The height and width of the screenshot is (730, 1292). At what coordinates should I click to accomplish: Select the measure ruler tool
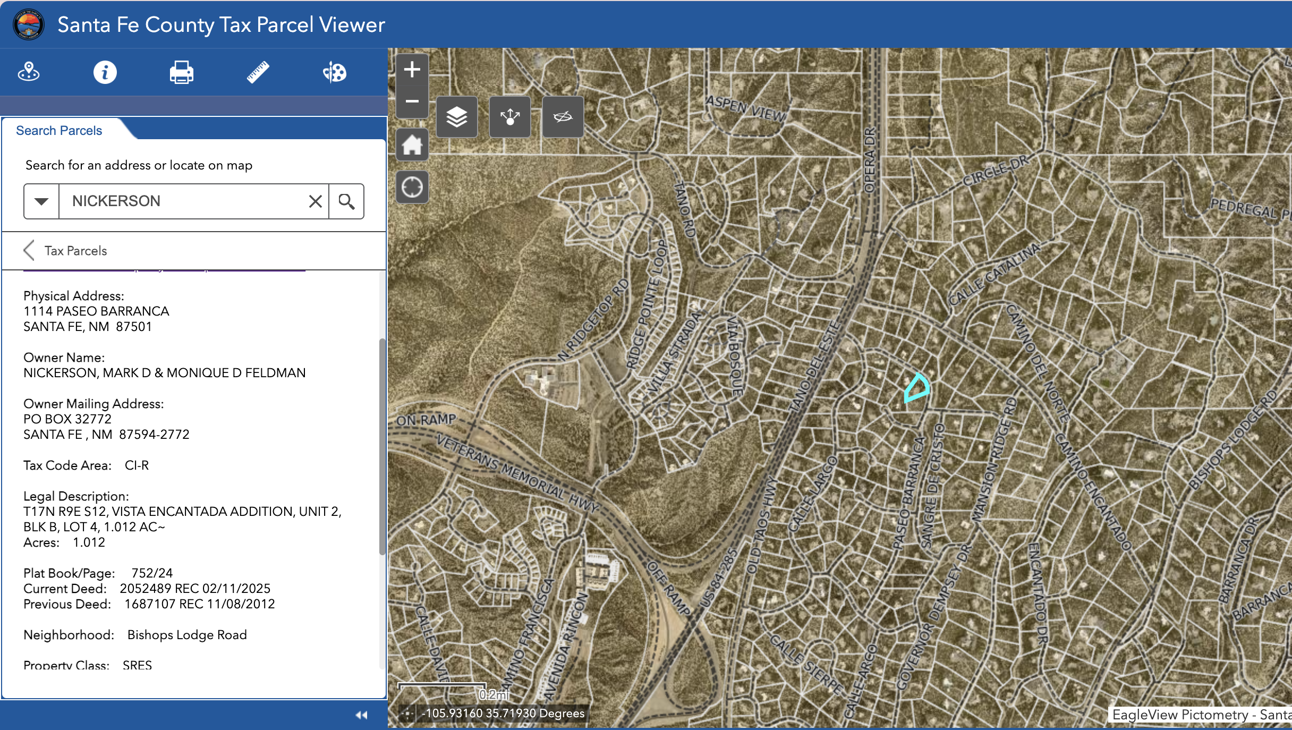(258, 72)
